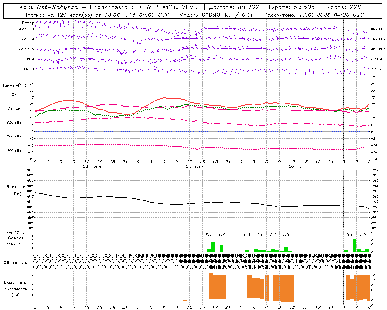Viewport: 387px width, 310px height.
Task: Click the Облачность cloud cover label
Action: click(x=15, y=263)
